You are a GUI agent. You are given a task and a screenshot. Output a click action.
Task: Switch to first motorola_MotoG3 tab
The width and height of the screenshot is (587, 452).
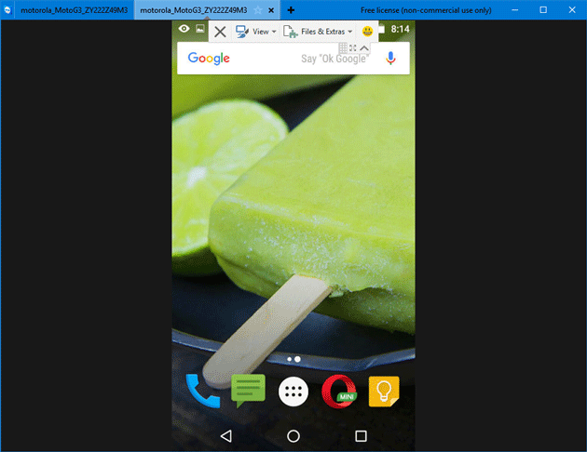(x=74, y=10)
